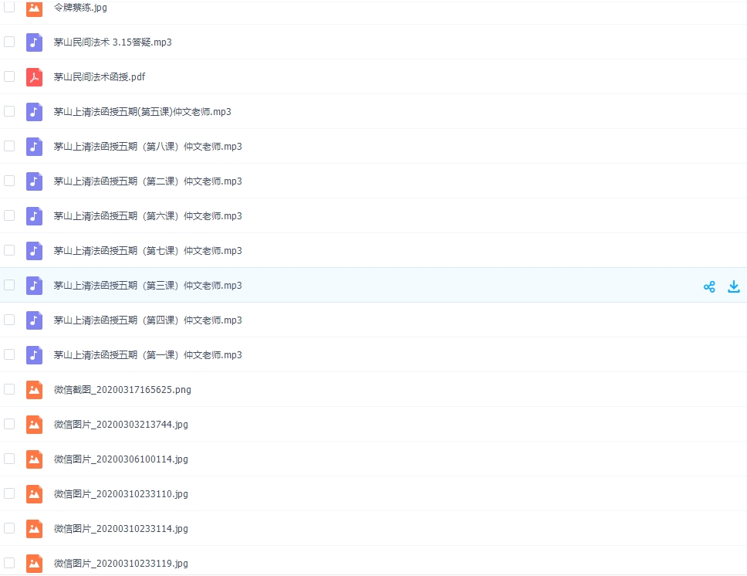Toggle the checkbox for the 第八课 mp3
Image resolution: width=747 pixels, height=576 pixels.
coord(9,146)
